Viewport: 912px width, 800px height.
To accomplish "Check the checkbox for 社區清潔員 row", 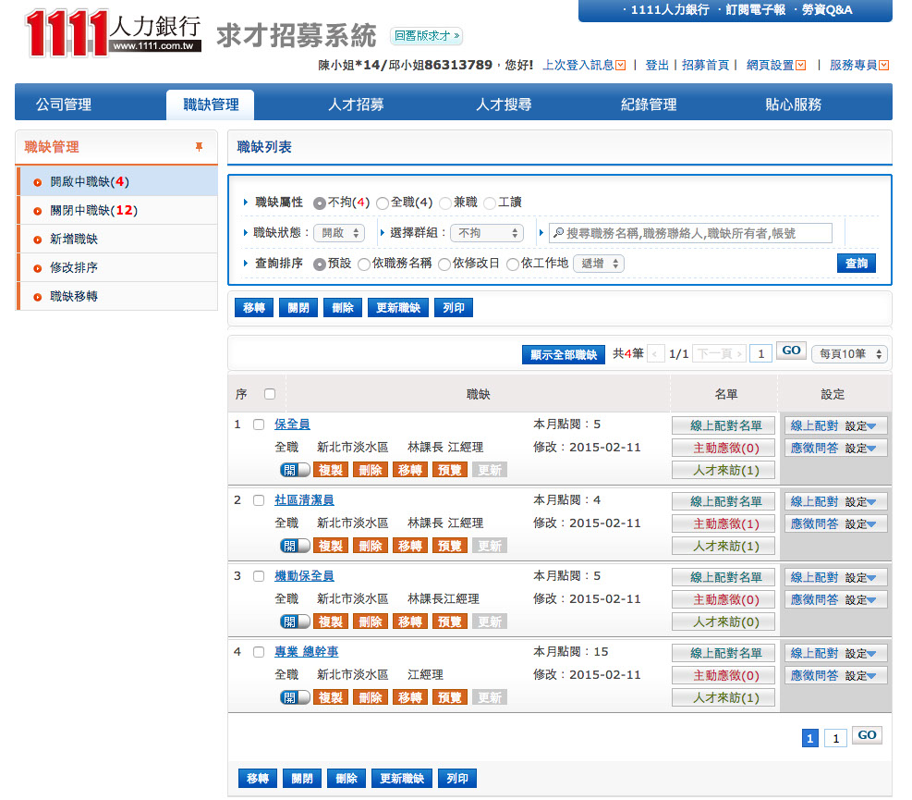I will tap(259, 500).
